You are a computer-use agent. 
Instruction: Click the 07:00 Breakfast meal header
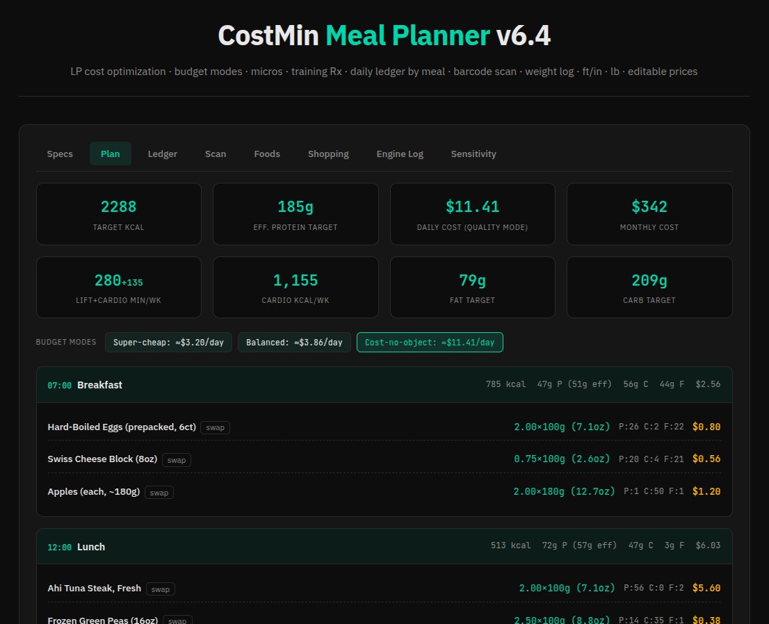(x=384, y=385)
